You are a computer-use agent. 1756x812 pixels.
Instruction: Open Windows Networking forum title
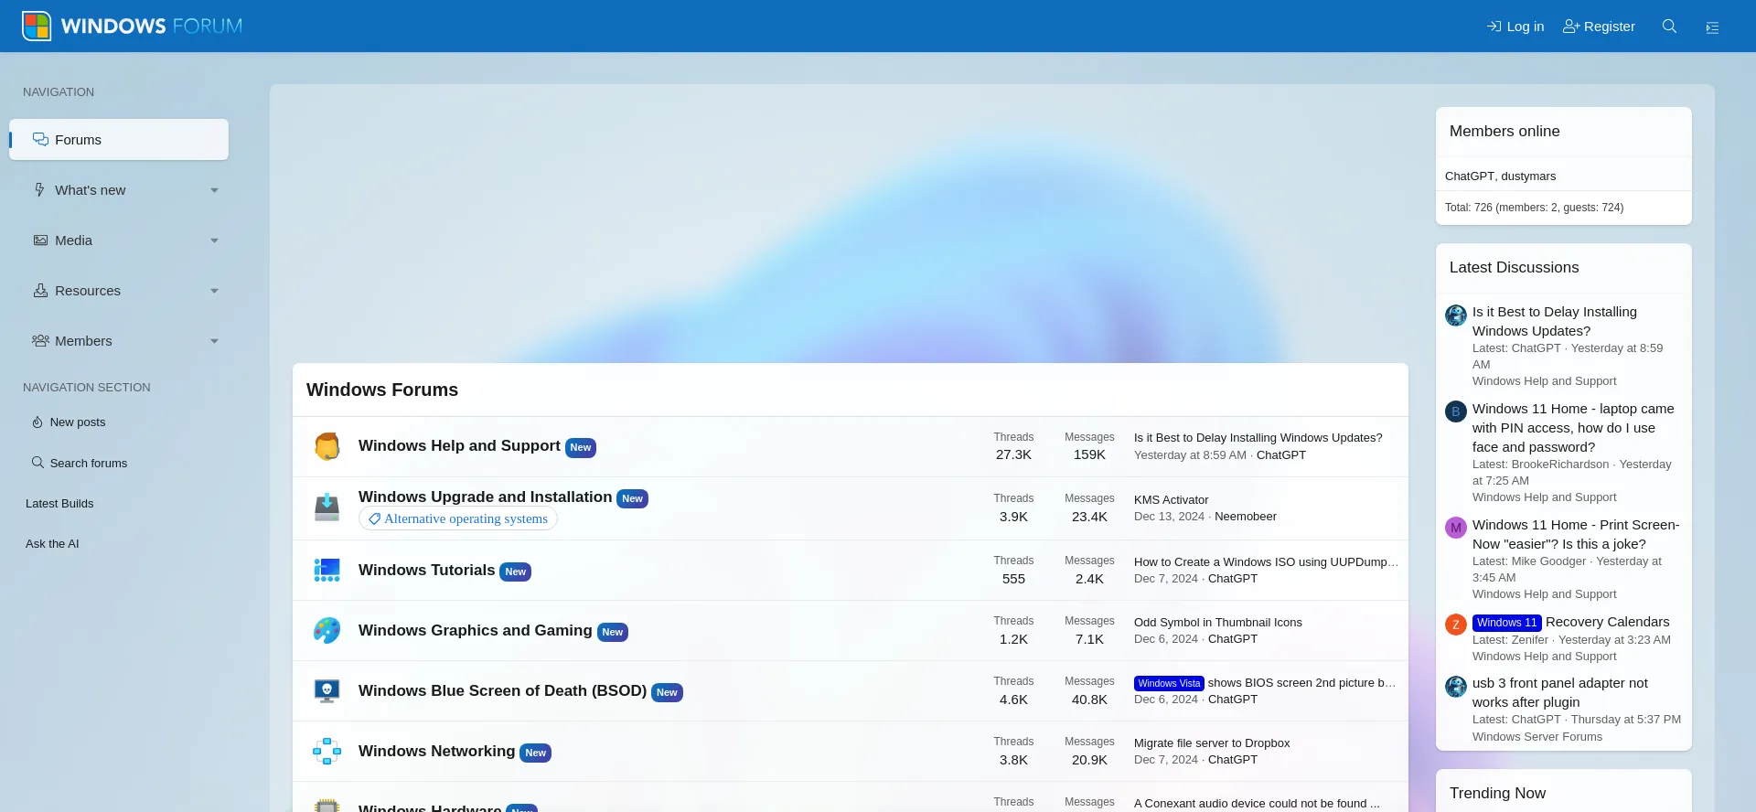tap(436, 751)
